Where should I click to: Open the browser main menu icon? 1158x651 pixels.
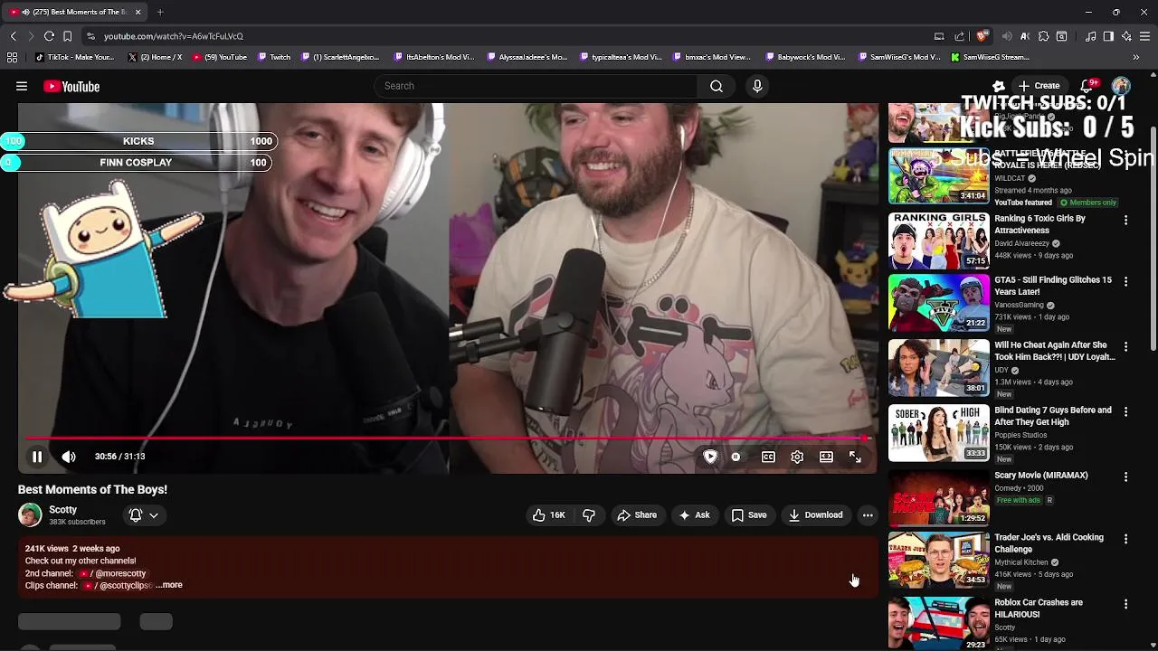click(1144, 36)
